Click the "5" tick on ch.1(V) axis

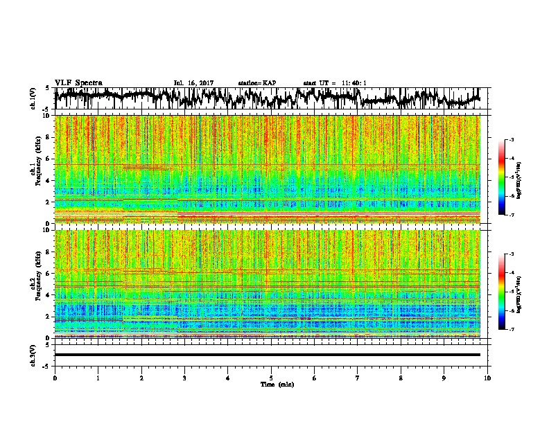pyautogui.click(x=48, y=88)
